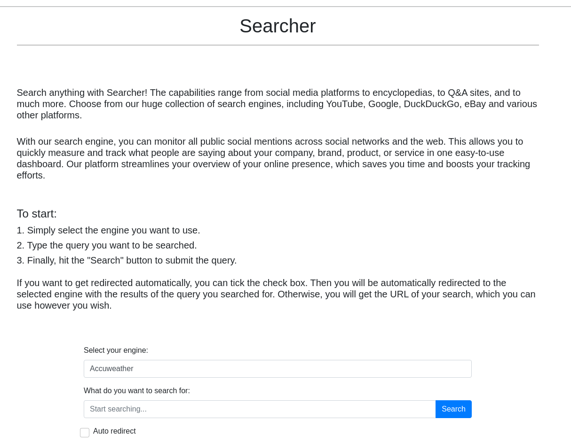
Task: Click the Searcher page title
Action: 278,26
